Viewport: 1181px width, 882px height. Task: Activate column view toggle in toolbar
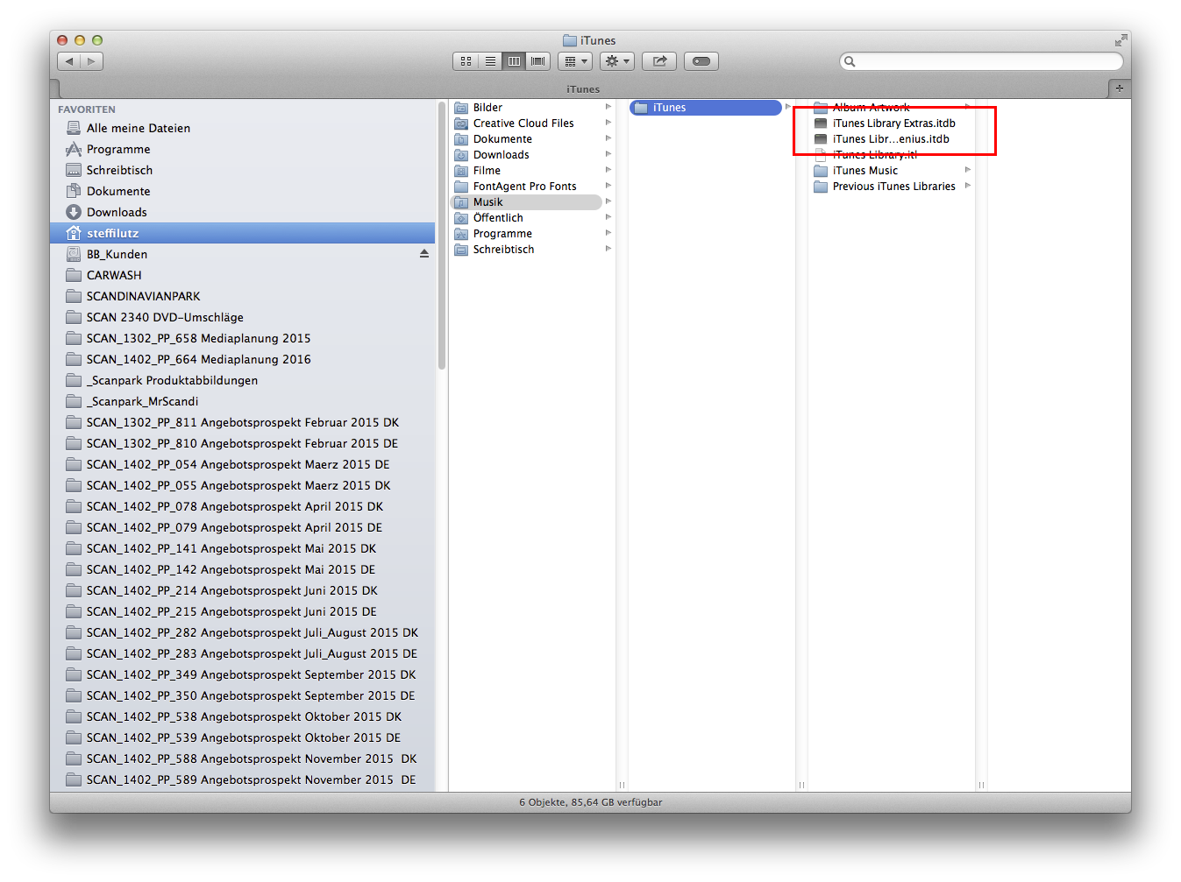point(514,61)
